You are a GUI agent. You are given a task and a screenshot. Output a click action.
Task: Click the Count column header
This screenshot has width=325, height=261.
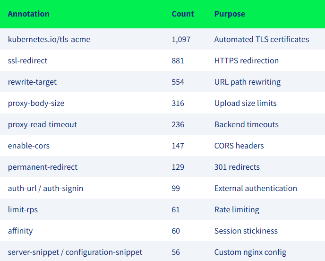coord(183,14)
